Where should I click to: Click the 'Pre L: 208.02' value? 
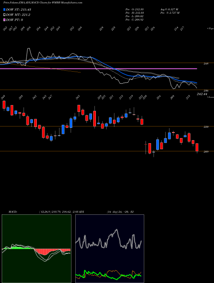[x=134, y=16]
